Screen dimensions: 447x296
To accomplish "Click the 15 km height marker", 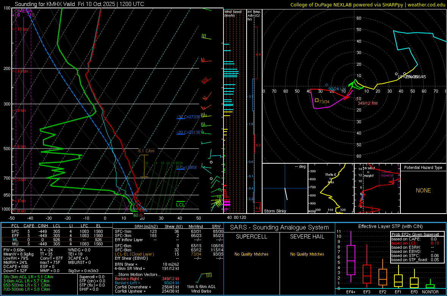I will pos(23,29).
